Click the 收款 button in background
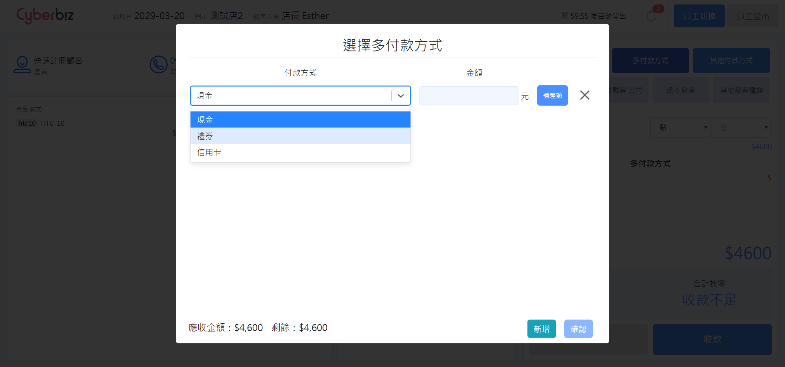 coord(712,339)
